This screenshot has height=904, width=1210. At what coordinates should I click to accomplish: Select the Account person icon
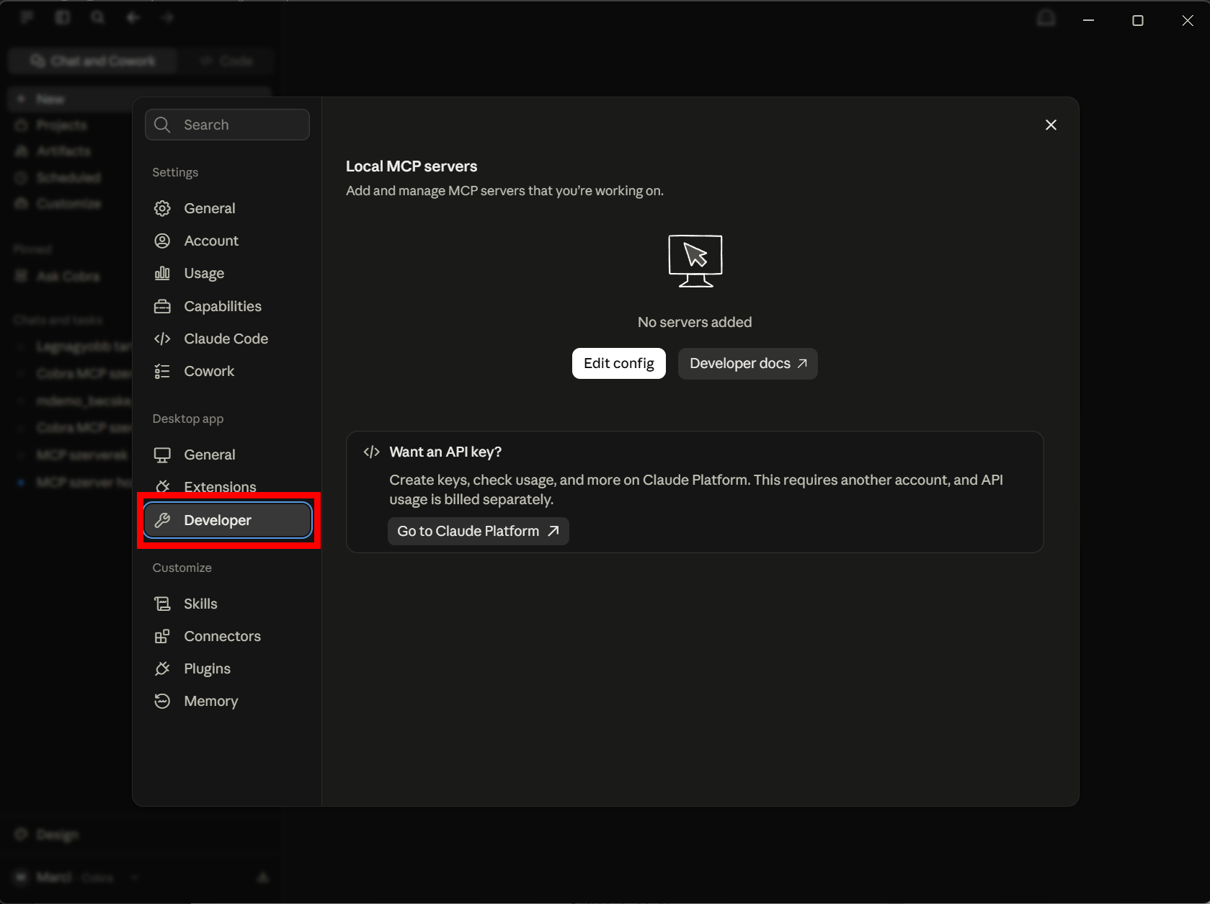162,241
